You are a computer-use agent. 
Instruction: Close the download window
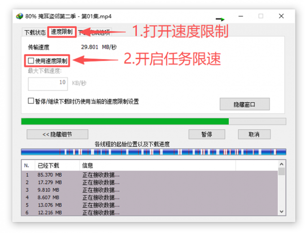click(281, 16)
